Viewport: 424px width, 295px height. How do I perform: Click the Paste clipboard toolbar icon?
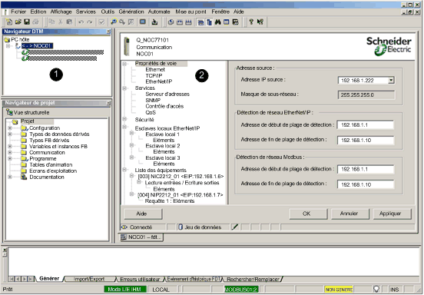(x=69, y=22)
